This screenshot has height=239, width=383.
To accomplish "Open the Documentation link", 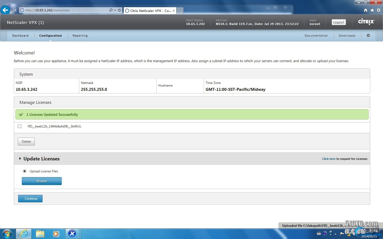I will coord(316,36).
